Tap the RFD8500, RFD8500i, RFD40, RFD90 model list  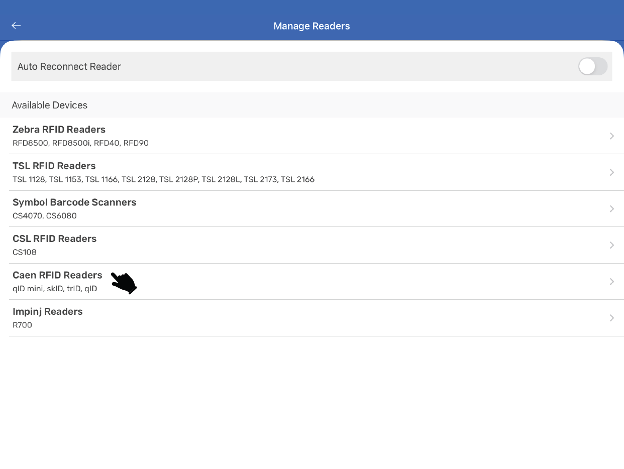(x=80, y=143)
